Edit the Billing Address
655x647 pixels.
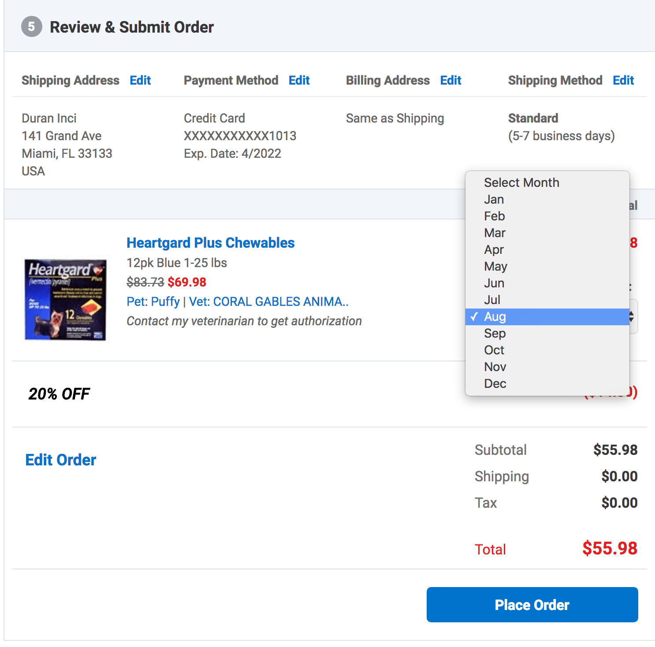[x=451, y=80]
